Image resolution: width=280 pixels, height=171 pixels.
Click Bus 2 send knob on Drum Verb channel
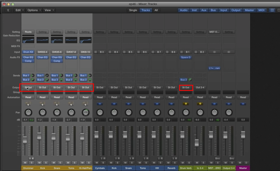point(190,80)
